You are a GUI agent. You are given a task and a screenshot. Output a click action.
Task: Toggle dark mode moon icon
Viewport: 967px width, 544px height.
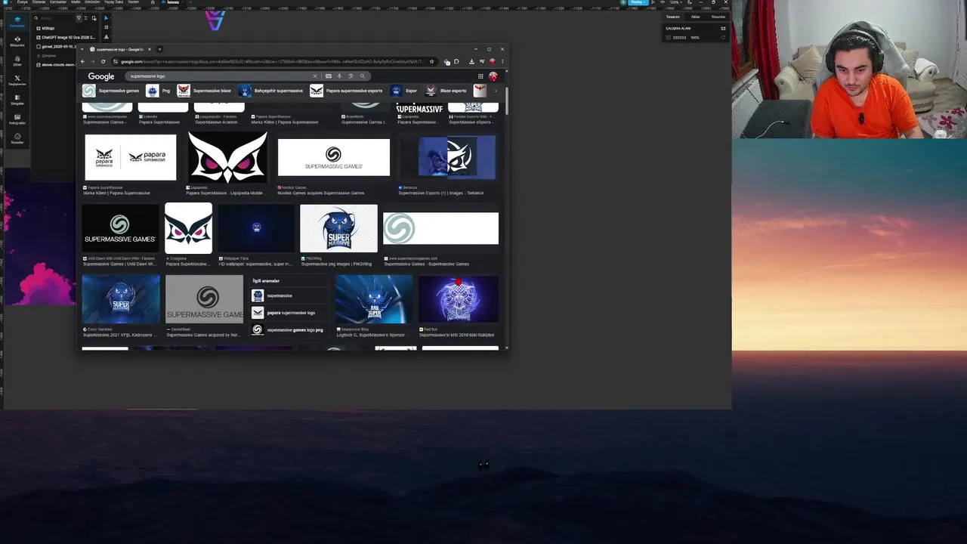690,2
